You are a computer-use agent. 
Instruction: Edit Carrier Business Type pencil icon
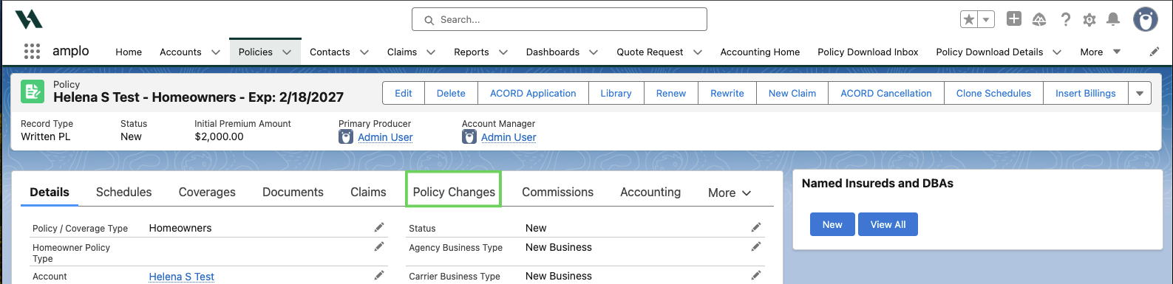click(756, 275)
